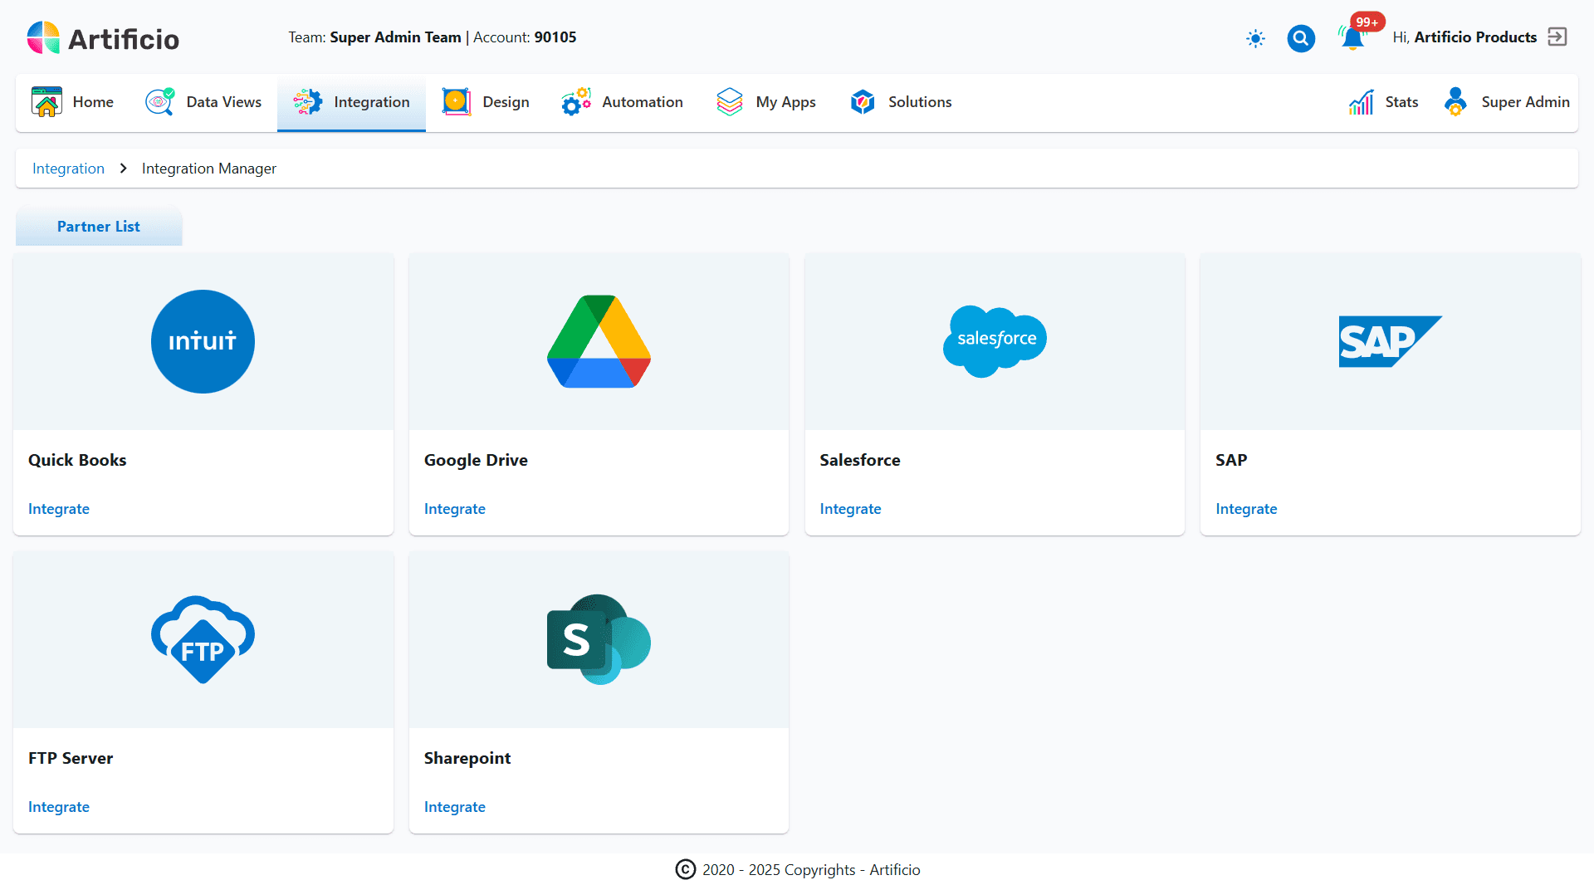
Task: Open the Data Views tab
Action: click(x=203, y=102)
